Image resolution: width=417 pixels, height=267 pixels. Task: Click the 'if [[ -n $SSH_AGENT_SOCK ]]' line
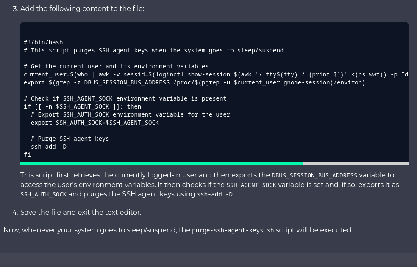pyautogui.click(x=82, y=106)
